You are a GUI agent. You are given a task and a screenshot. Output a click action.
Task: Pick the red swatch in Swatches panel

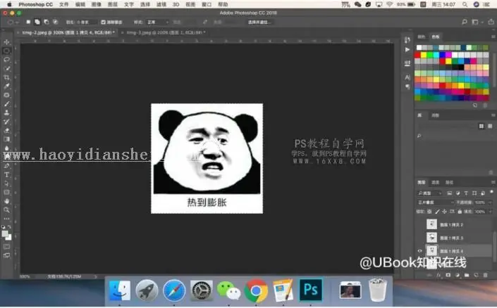(418, 55)
